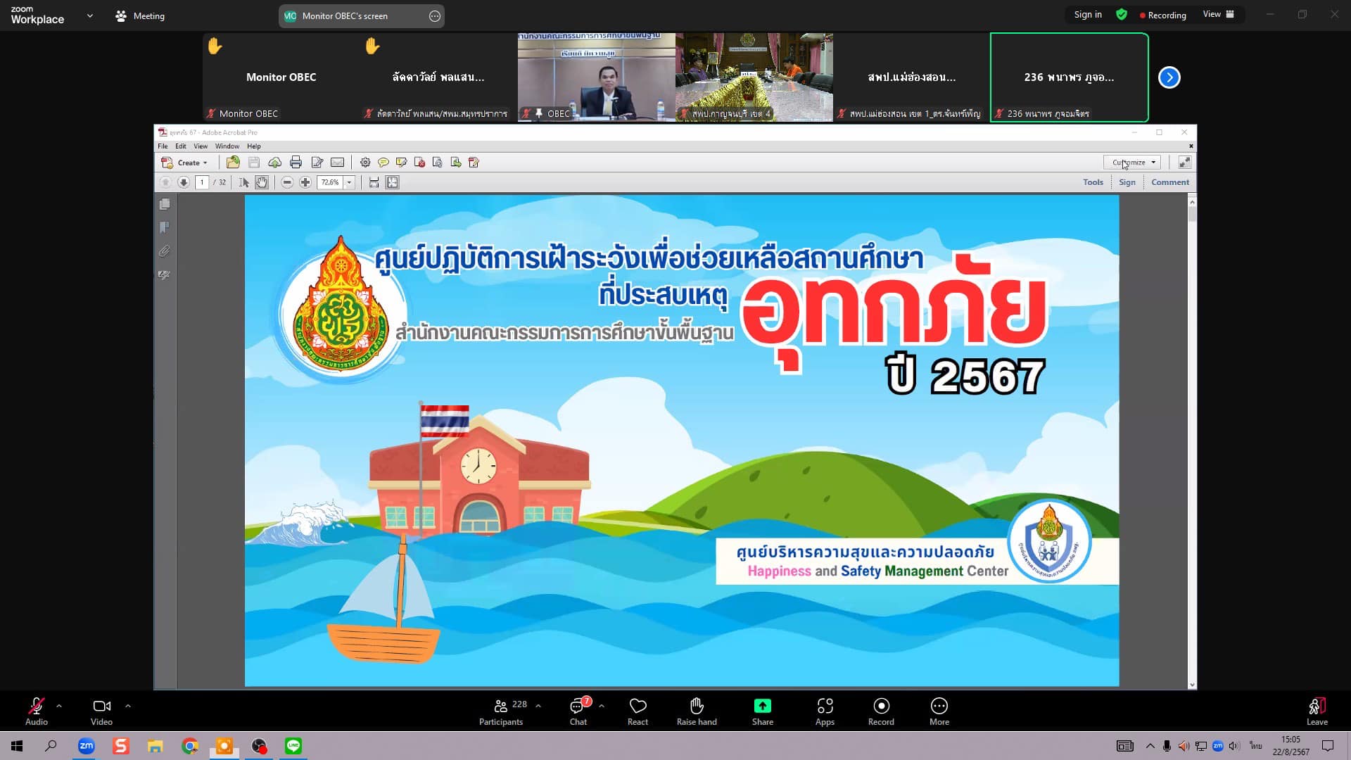Open the gear settings icon in Acrobat

[x=365, y=163]
